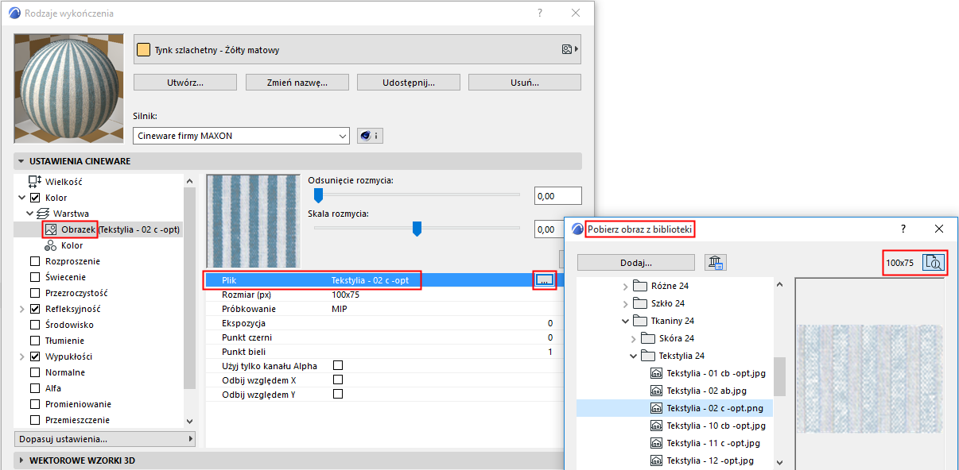Click the channel list scrollbar down arrow
Image resolution: width=959 pixels, height=470 pixels.
pyautogui.click(x=189, y=421)
